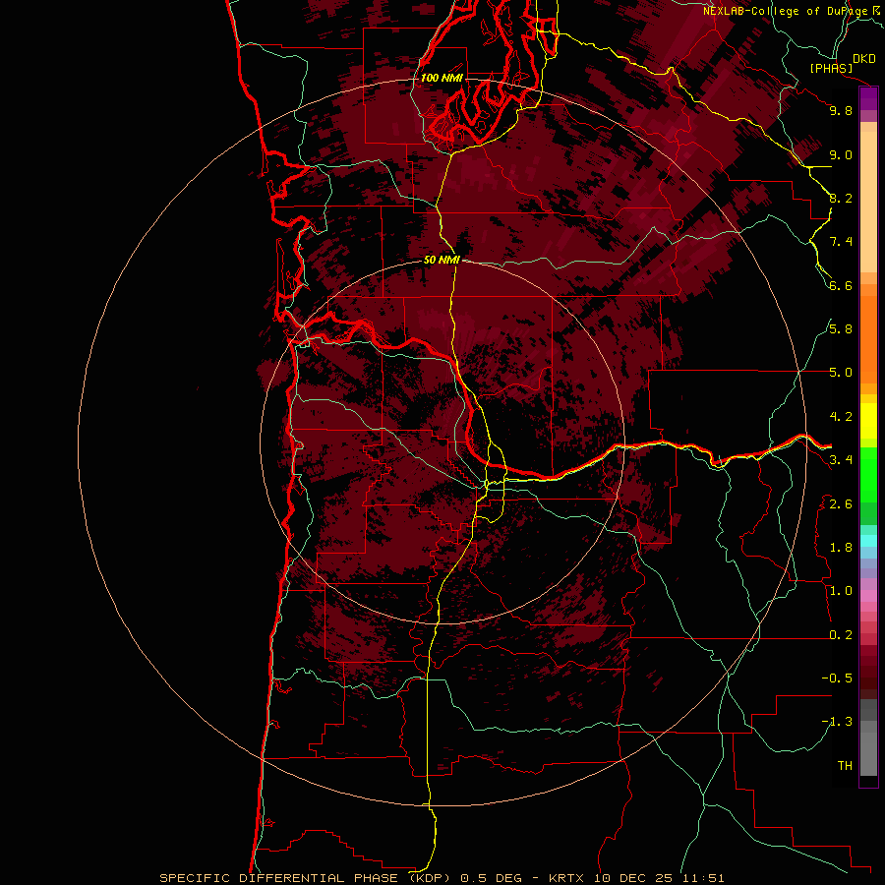This screenshot has height=885, width=885.
Task: Pick the orange band of the color bar
Action: 868,338
